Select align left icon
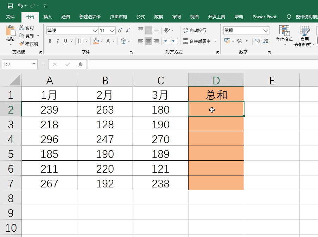The height and width of the screenshot is (237, 318). click(x=141, y=41)
